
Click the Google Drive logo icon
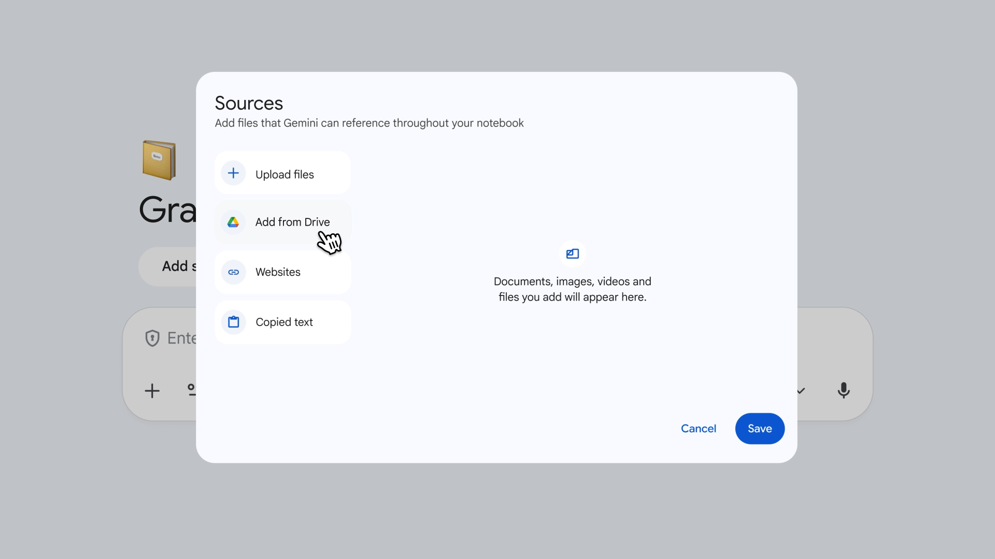pos(233,222)
